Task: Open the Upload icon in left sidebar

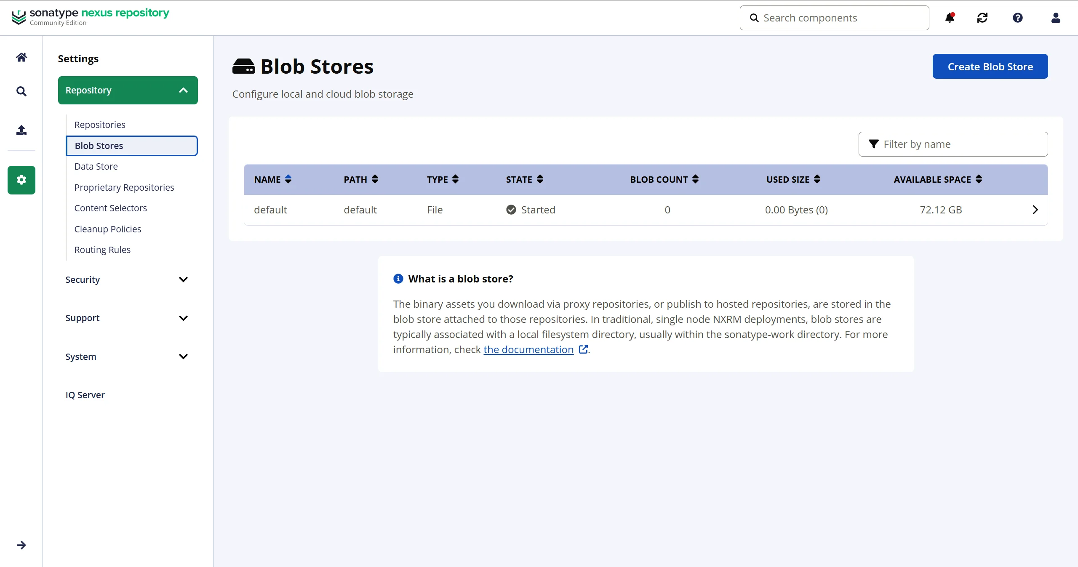Action: tap(21, 130)
